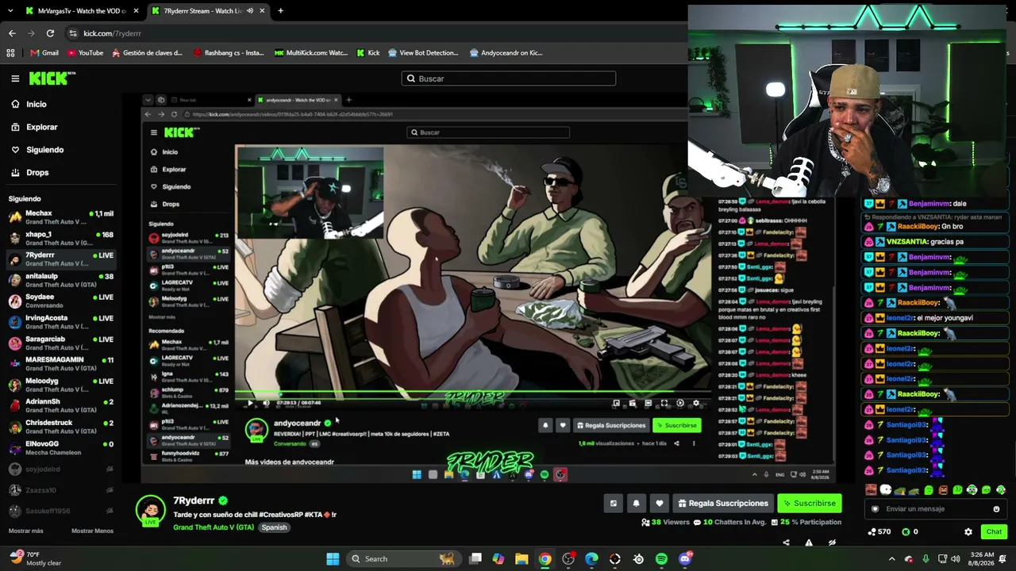The height and width of the screenshot is (571, 1016).
Task: Close the MrVargasTv tab
Action: click(137, 11)
